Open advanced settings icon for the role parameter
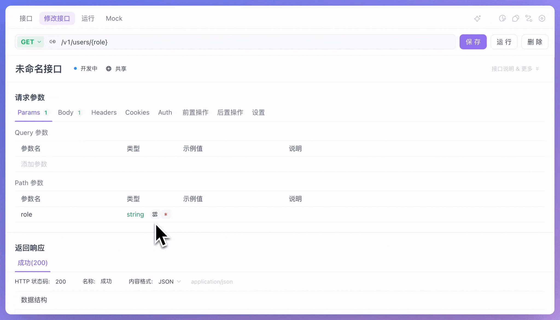Screen dimensions: 560x320 [x=155, y=214]
